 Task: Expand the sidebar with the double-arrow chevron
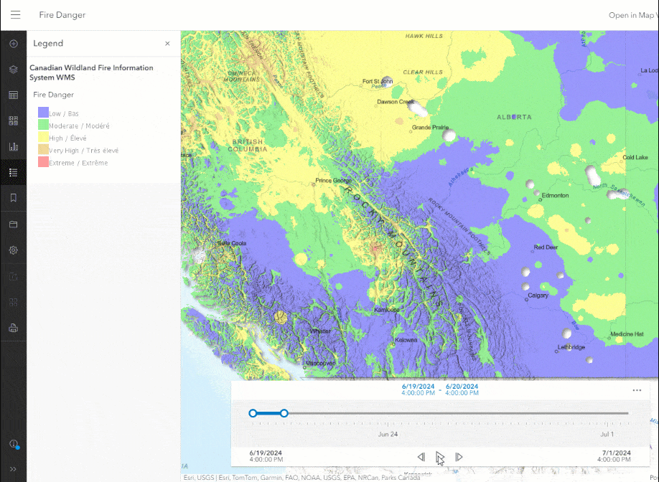tap(13, 469)
